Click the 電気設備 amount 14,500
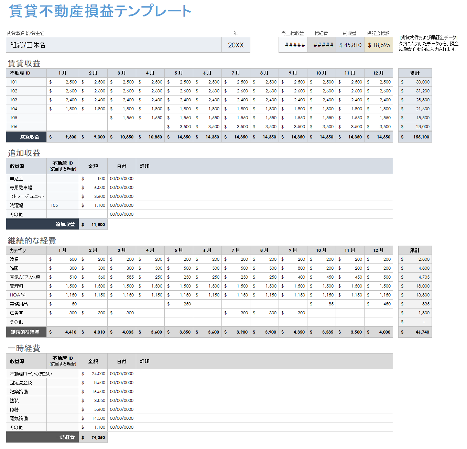467x449 pixels. [x=93, y=418]
